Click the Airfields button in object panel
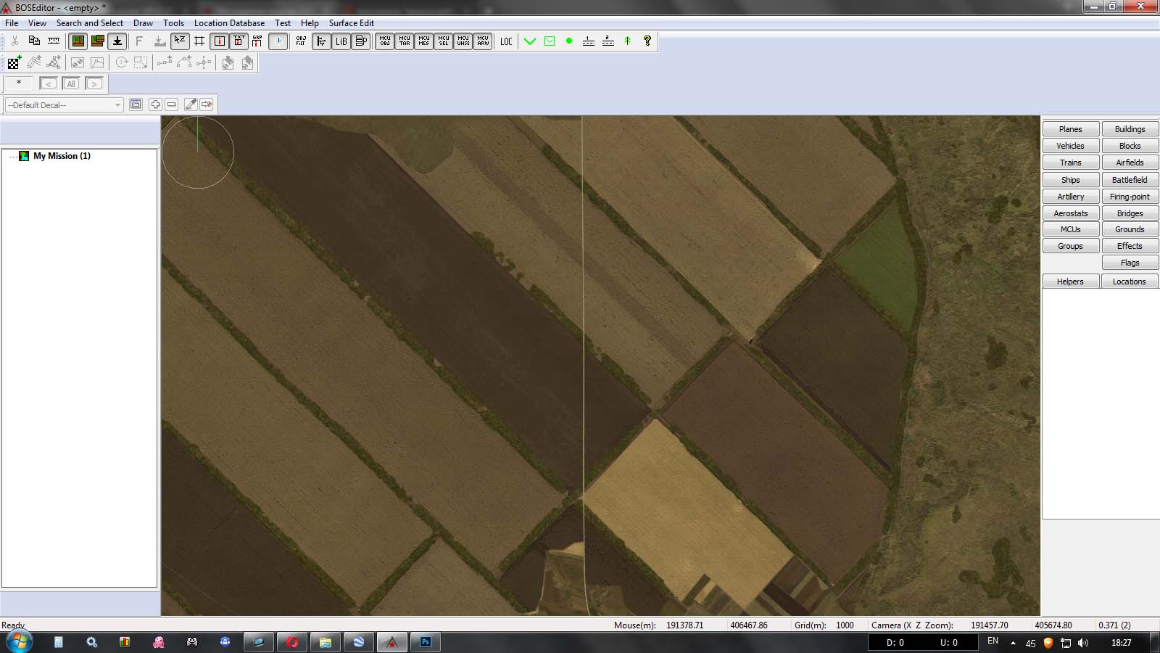 [x=1130, y=163]
